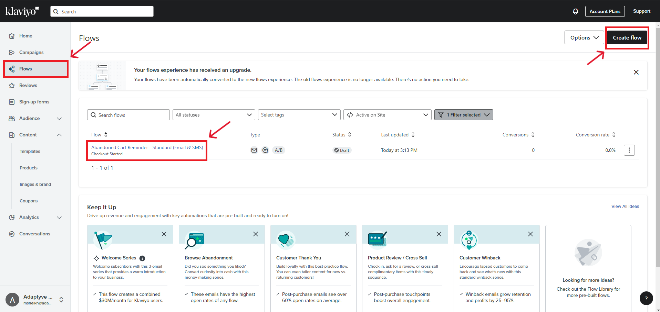Click the notification bell icon
The height and width of the screenshot is (312, 660).
tap(575, 11)
